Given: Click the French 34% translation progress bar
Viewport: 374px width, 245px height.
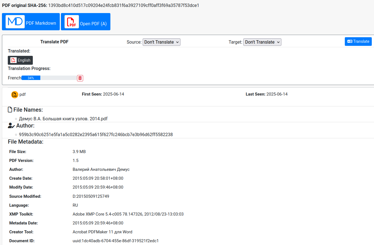Looking at the screenshot, I should (x=49, y=78).
